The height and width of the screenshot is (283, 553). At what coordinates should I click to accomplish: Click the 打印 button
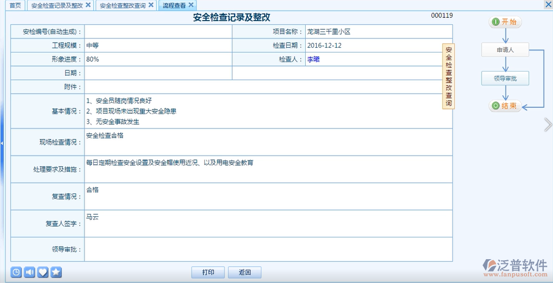208,272
